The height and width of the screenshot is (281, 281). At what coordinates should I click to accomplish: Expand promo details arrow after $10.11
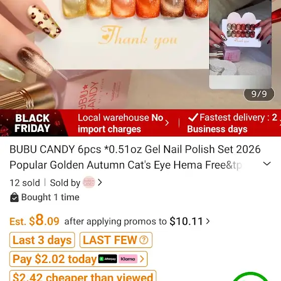click(208, 221)
